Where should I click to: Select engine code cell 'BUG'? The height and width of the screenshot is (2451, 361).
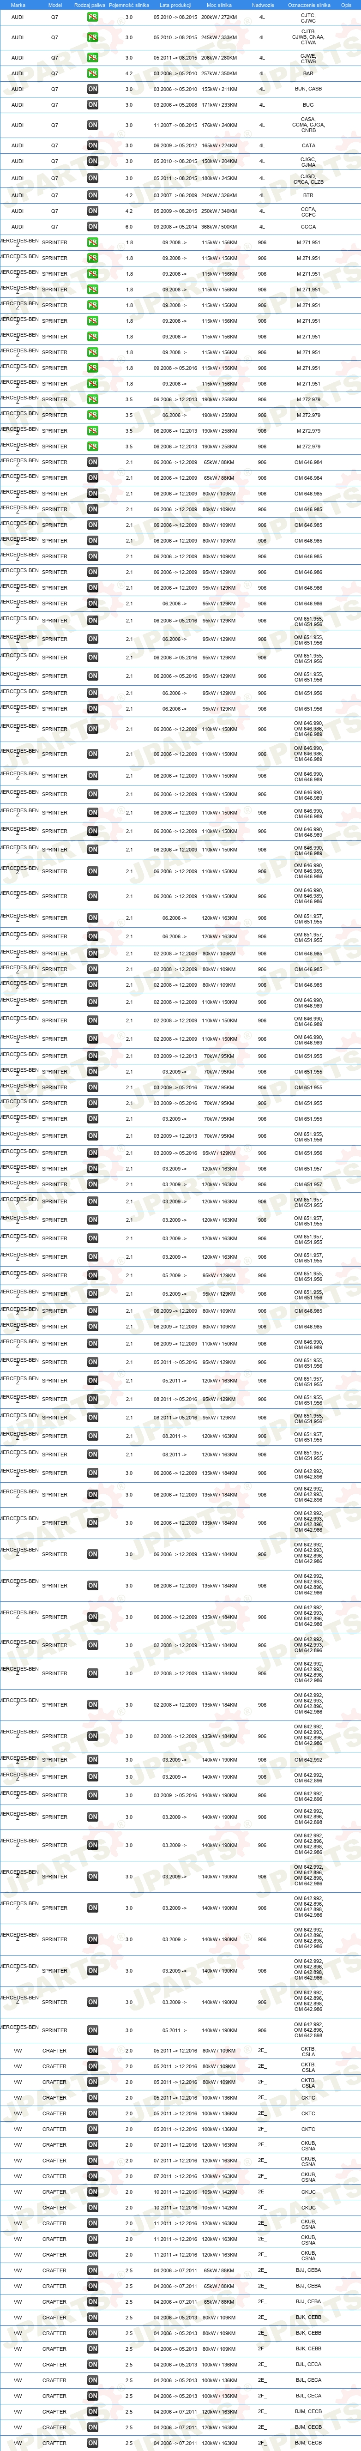pyautogui.click(x=308, y=105)
